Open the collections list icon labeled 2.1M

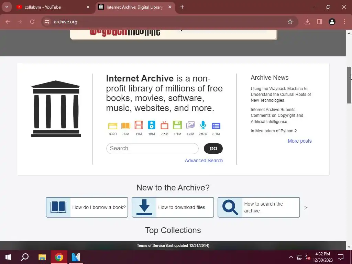[216, 126]
